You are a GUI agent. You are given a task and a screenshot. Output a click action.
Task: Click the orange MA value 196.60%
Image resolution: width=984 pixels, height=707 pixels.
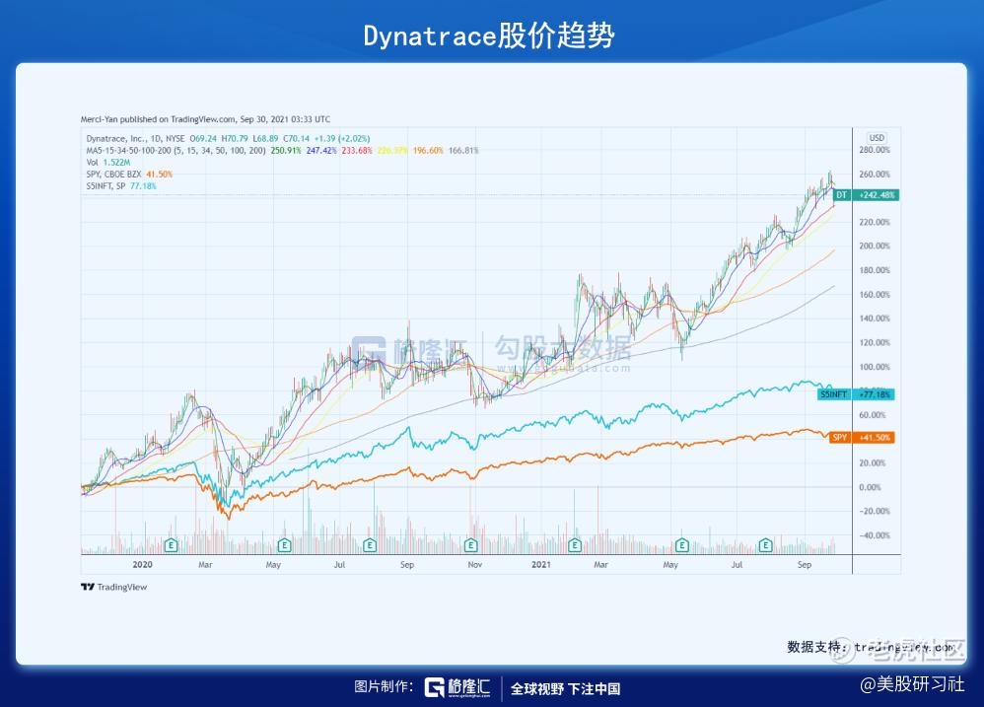pyautogui.click(x=428, y=151)
